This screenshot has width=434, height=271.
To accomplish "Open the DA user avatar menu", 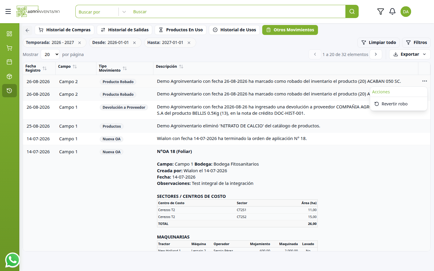I will (406, 12).
